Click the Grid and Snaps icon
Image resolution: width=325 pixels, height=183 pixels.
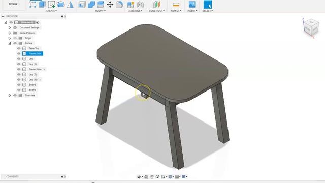pos(177,177)
